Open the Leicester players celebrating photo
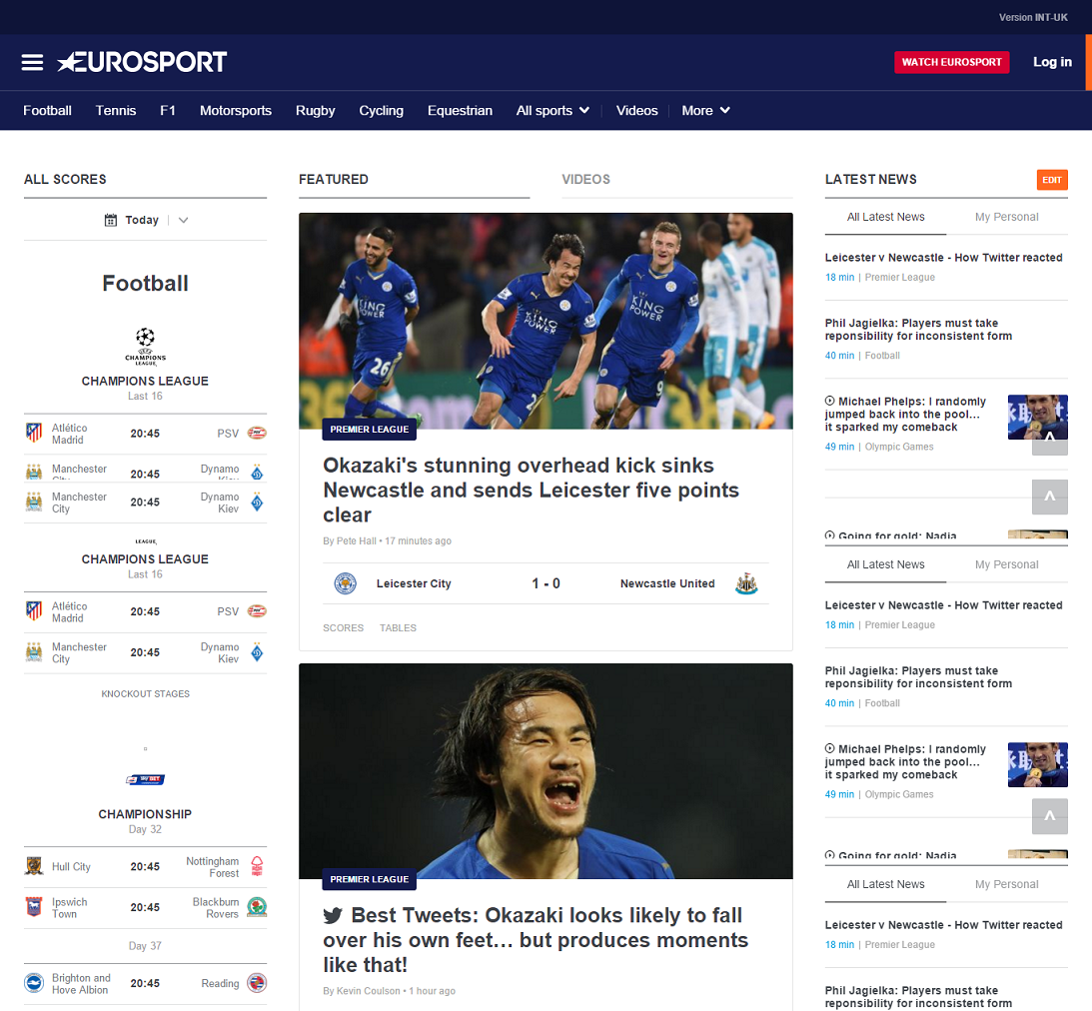The image size is (1092, 1011). pos(546,321)
